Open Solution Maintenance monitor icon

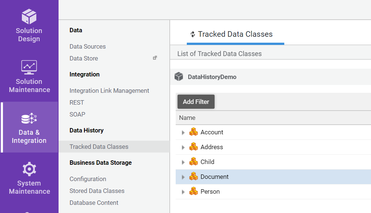click(29, 67)
